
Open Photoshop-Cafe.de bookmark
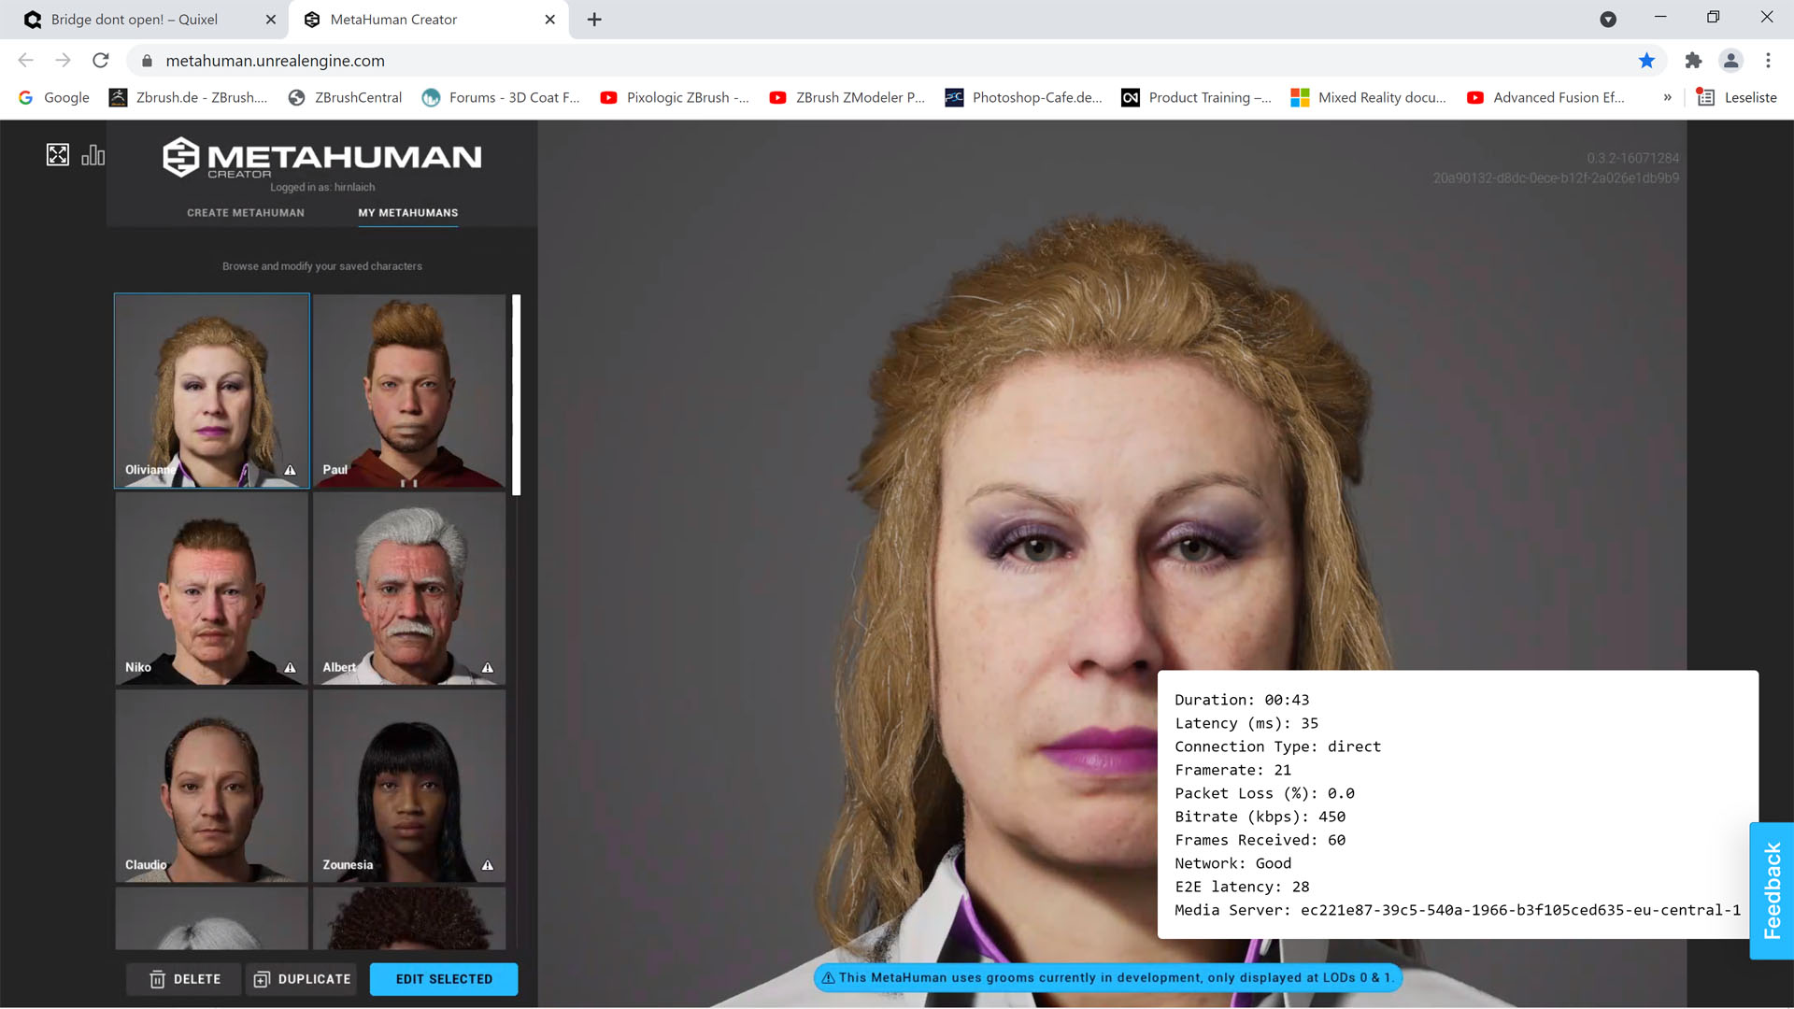tap(1024, 97)
